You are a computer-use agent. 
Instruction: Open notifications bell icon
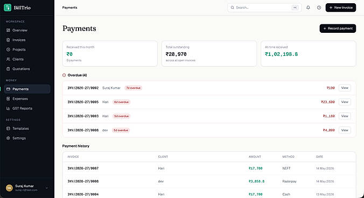tap(308, 8)
